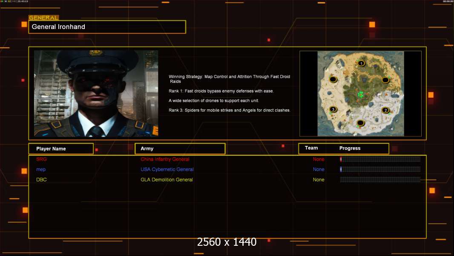Click SRG's loading progress bar
Viewport: 454px width, 256px height.
click(x=380, y=159)
